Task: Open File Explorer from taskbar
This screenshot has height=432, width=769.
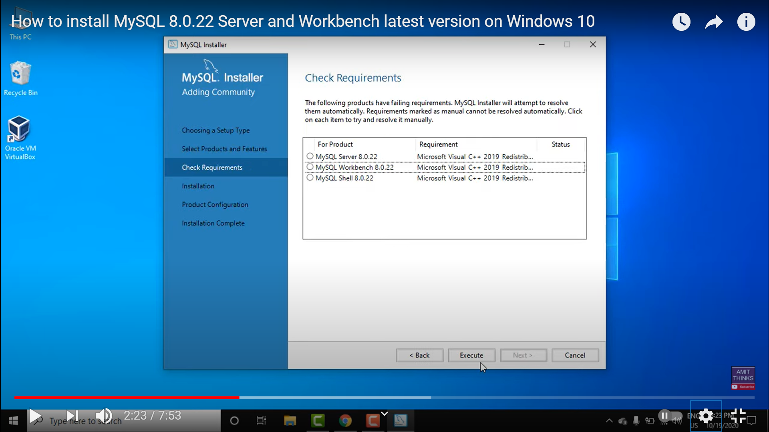Action: click(x=290, y=420)
